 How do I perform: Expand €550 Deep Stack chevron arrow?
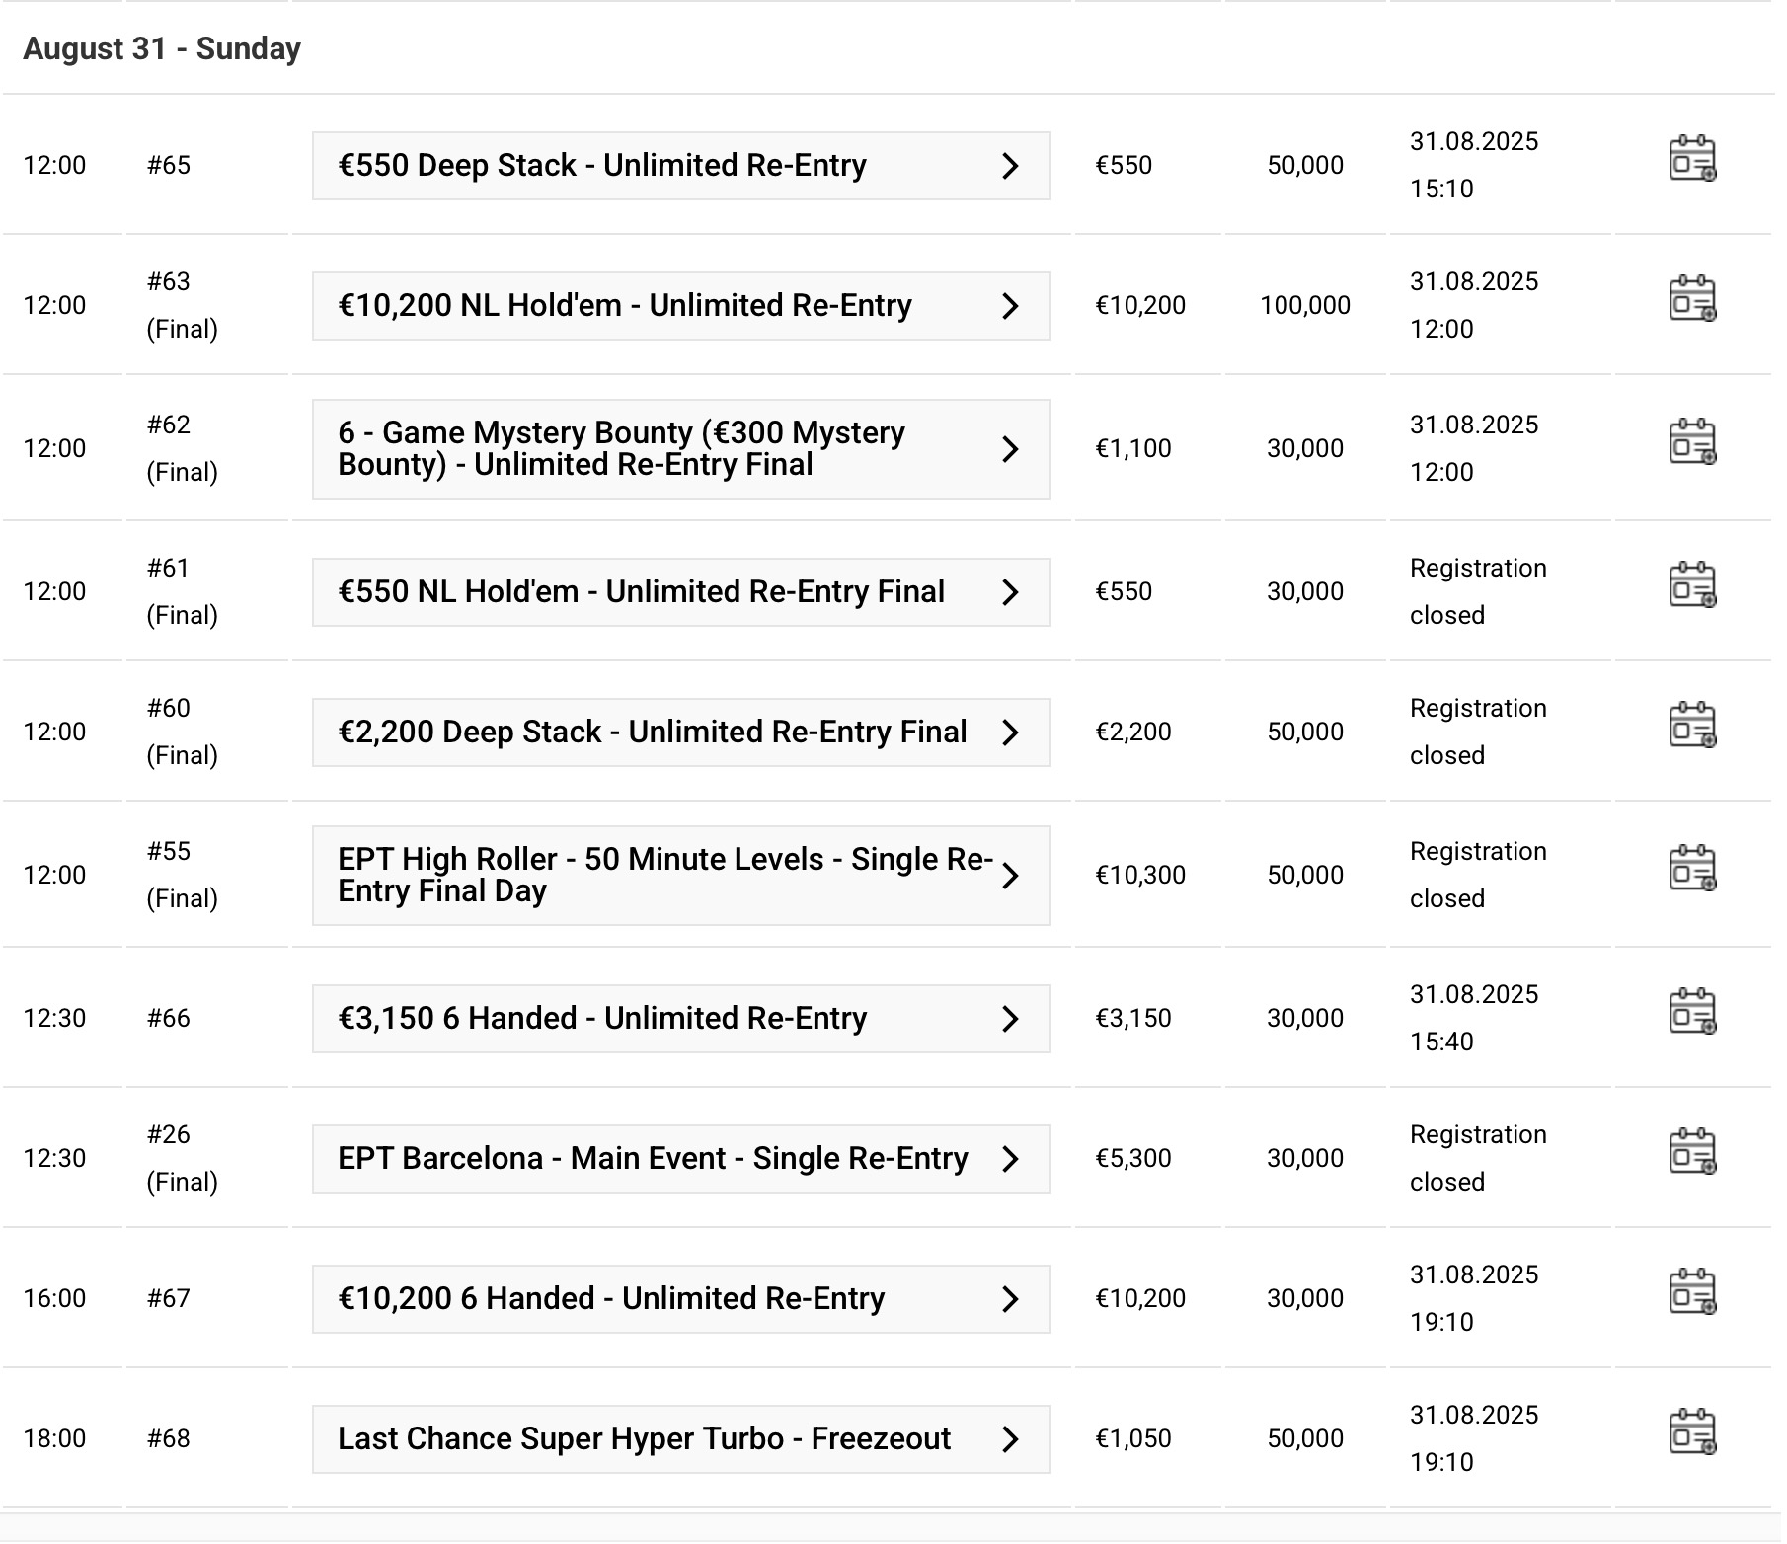coord(1009,166)
